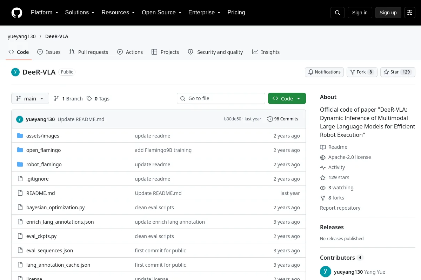Screen dimensions: 421x280
Task: Open the green Code dropdown button
Action: tap(287, 98)
